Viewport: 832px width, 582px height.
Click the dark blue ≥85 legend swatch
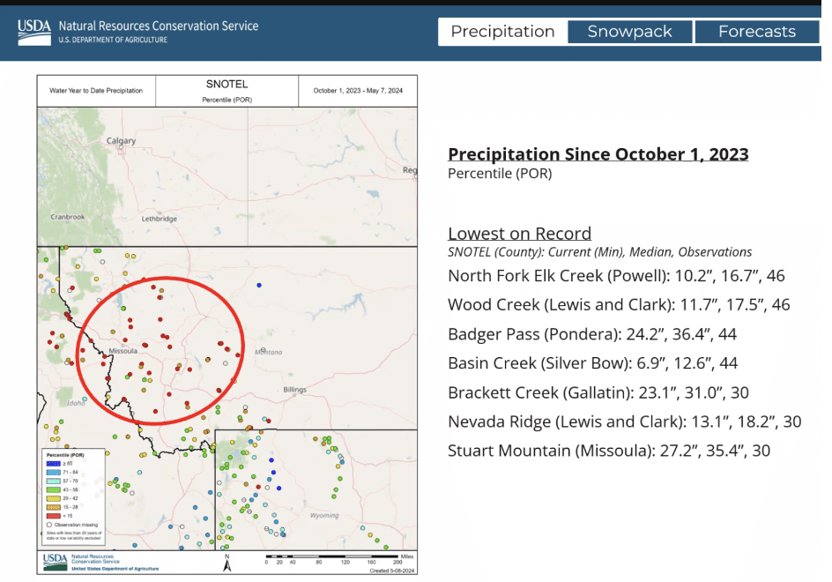[x=53, y=464]
